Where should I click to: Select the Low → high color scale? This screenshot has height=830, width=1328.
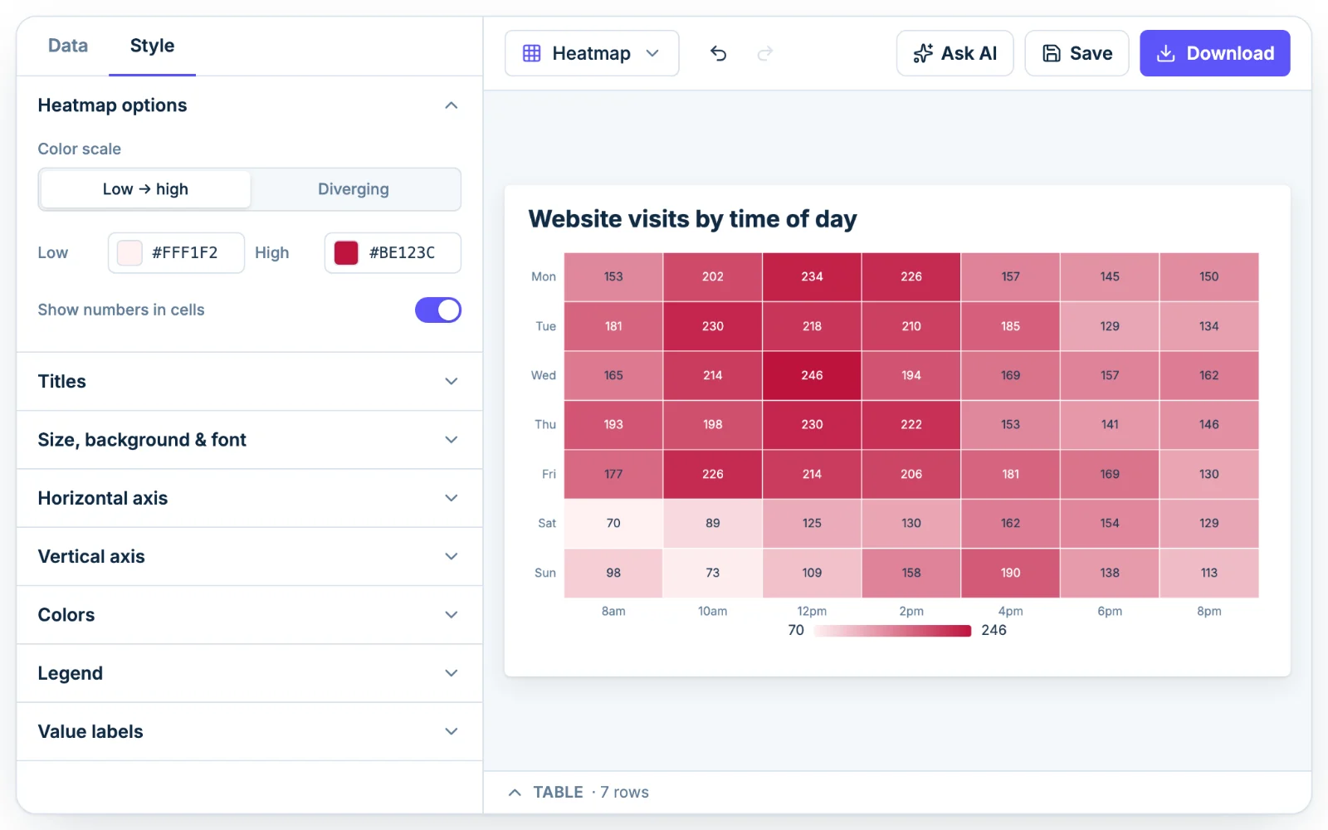[145, 189]
